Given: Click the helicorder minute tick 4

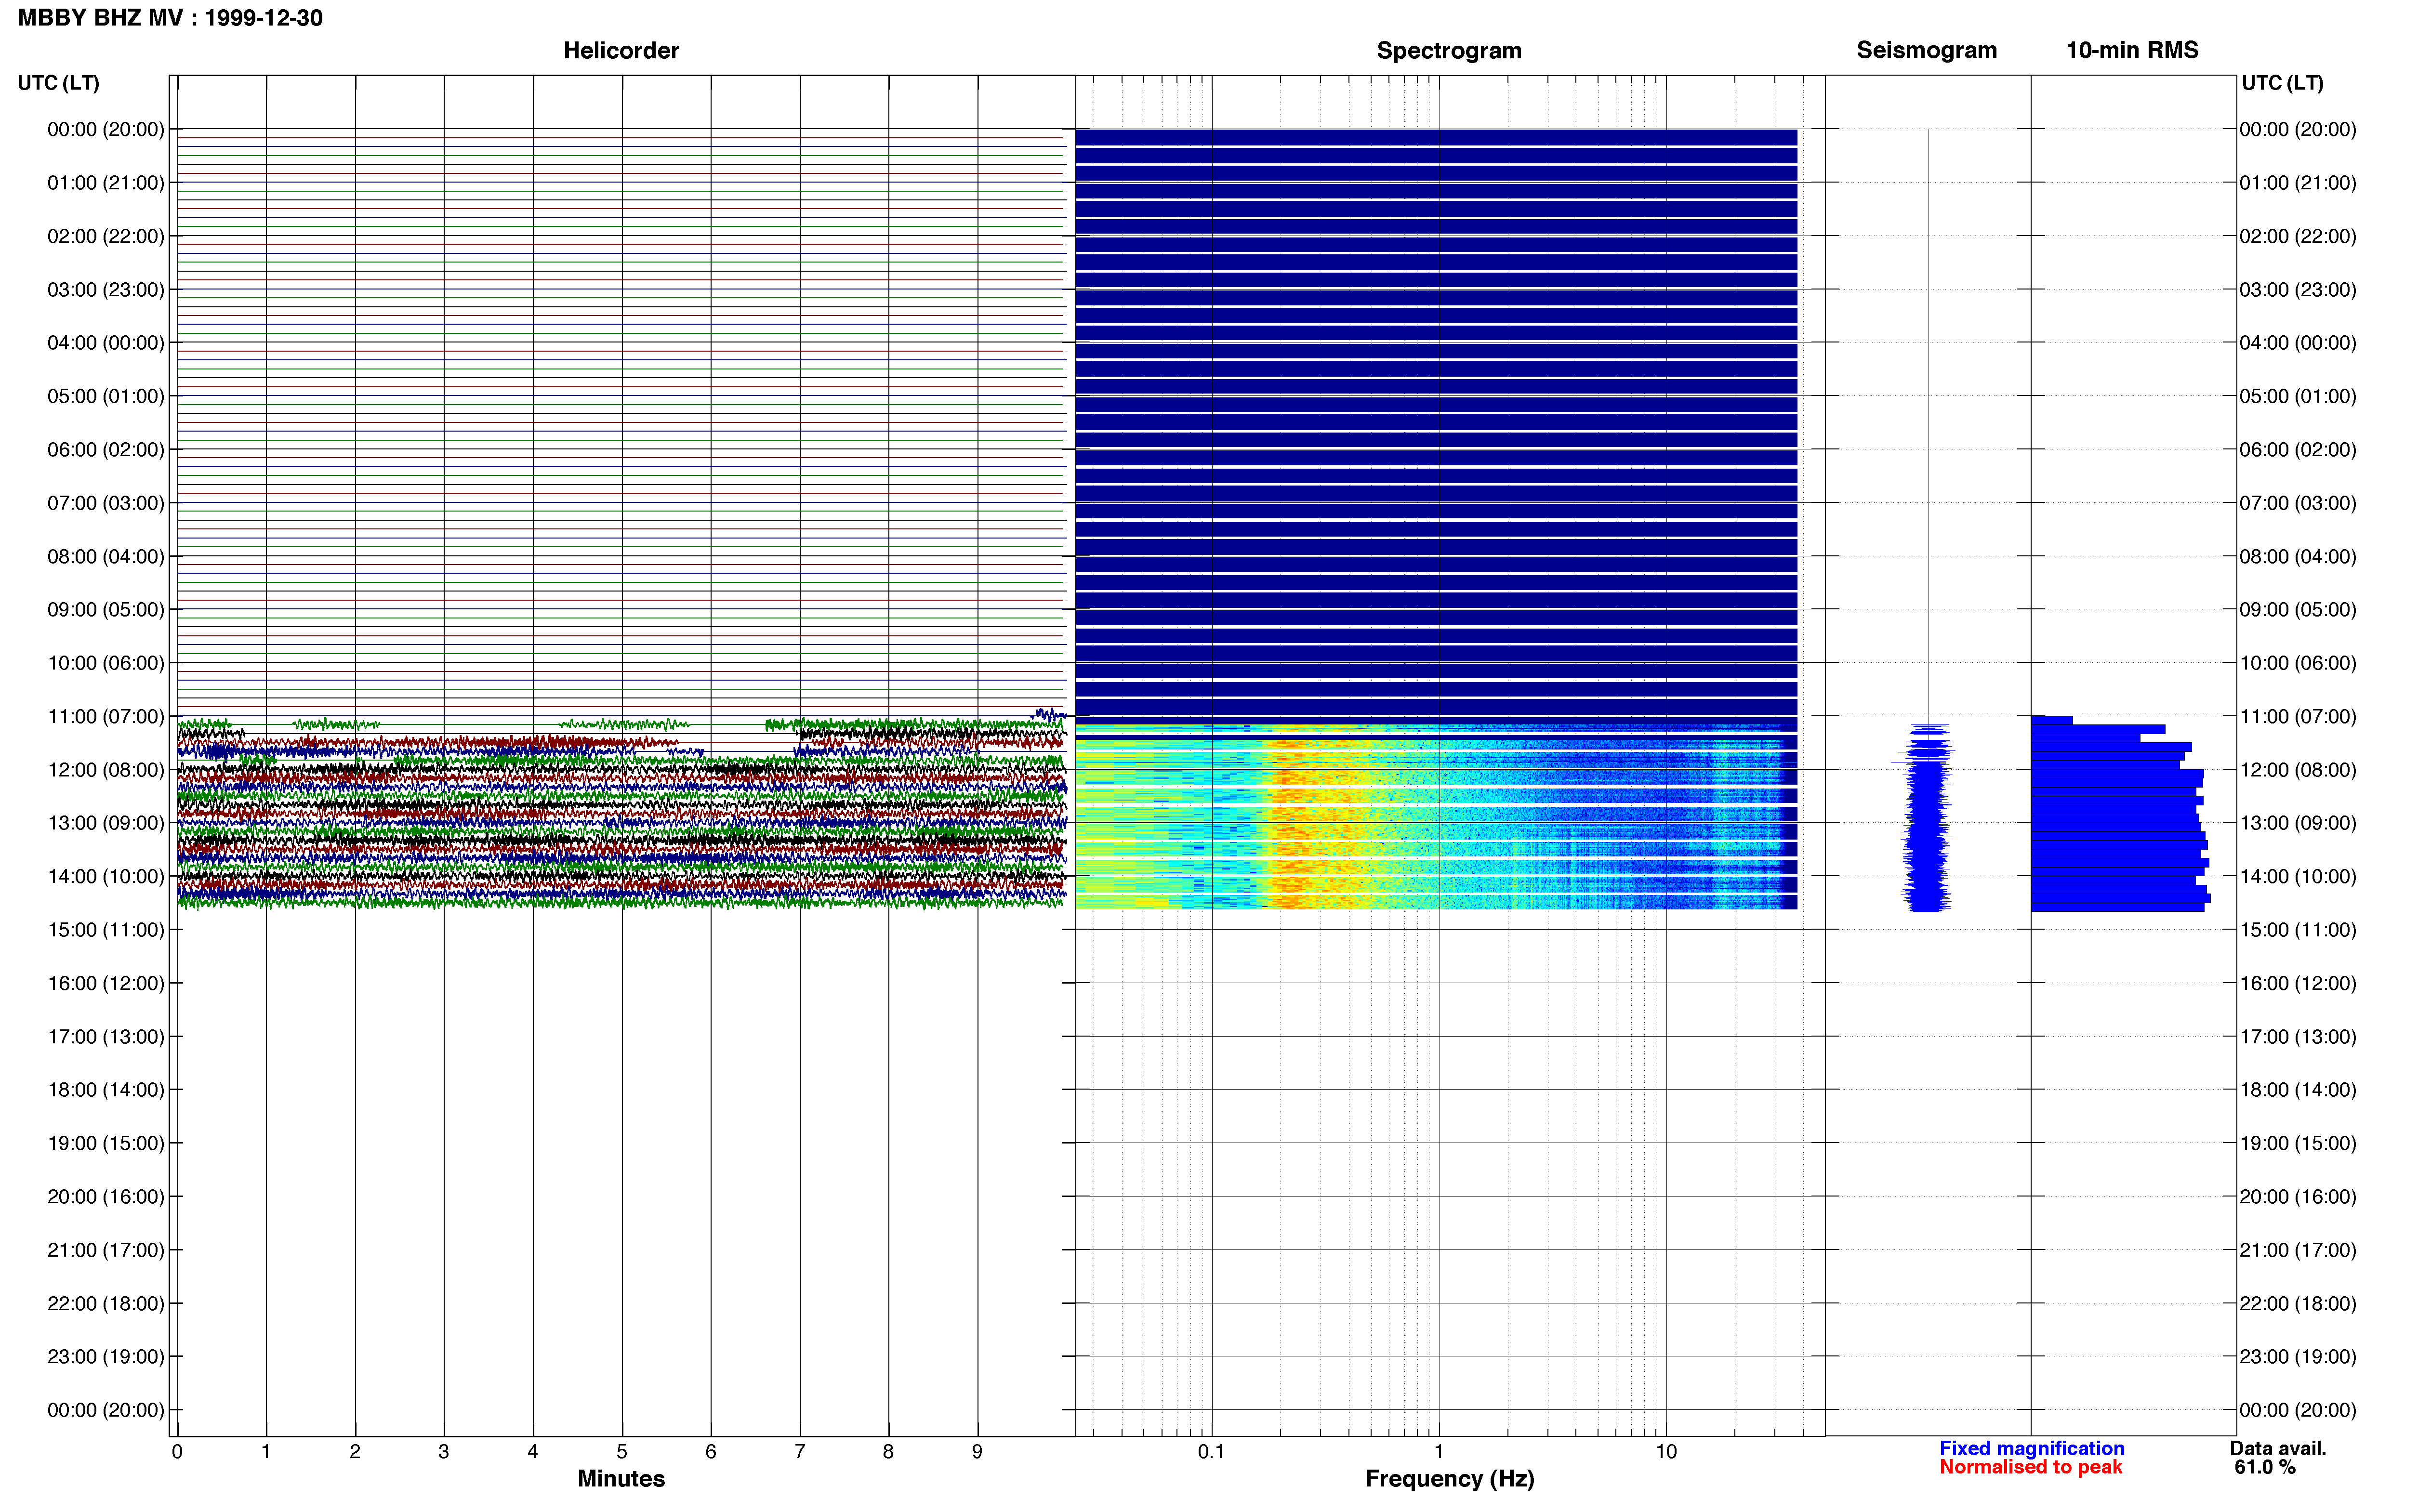Looking at the screenshot, I should pos(533,1451).
